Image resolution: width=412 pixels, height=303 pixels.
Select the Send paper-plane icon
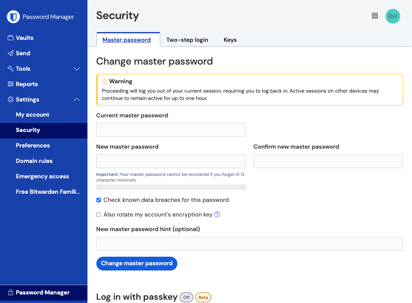pos(11,53)
